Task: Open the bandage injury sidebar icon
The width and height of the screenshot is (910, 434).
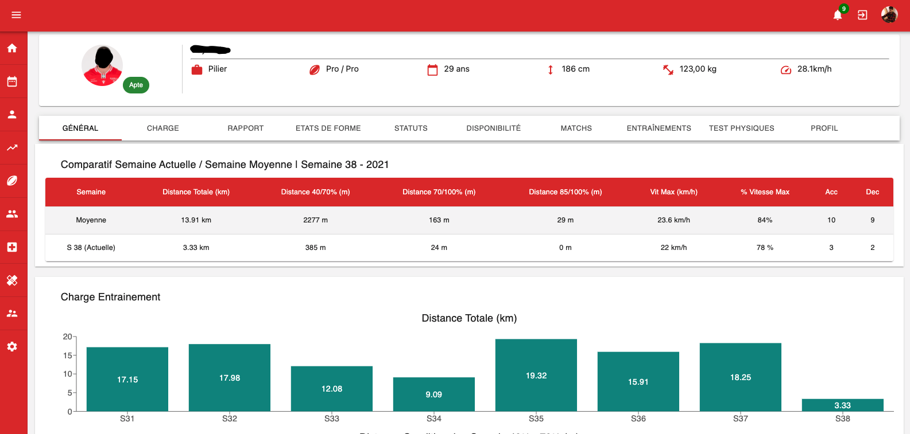Action: tap(12, 280)
